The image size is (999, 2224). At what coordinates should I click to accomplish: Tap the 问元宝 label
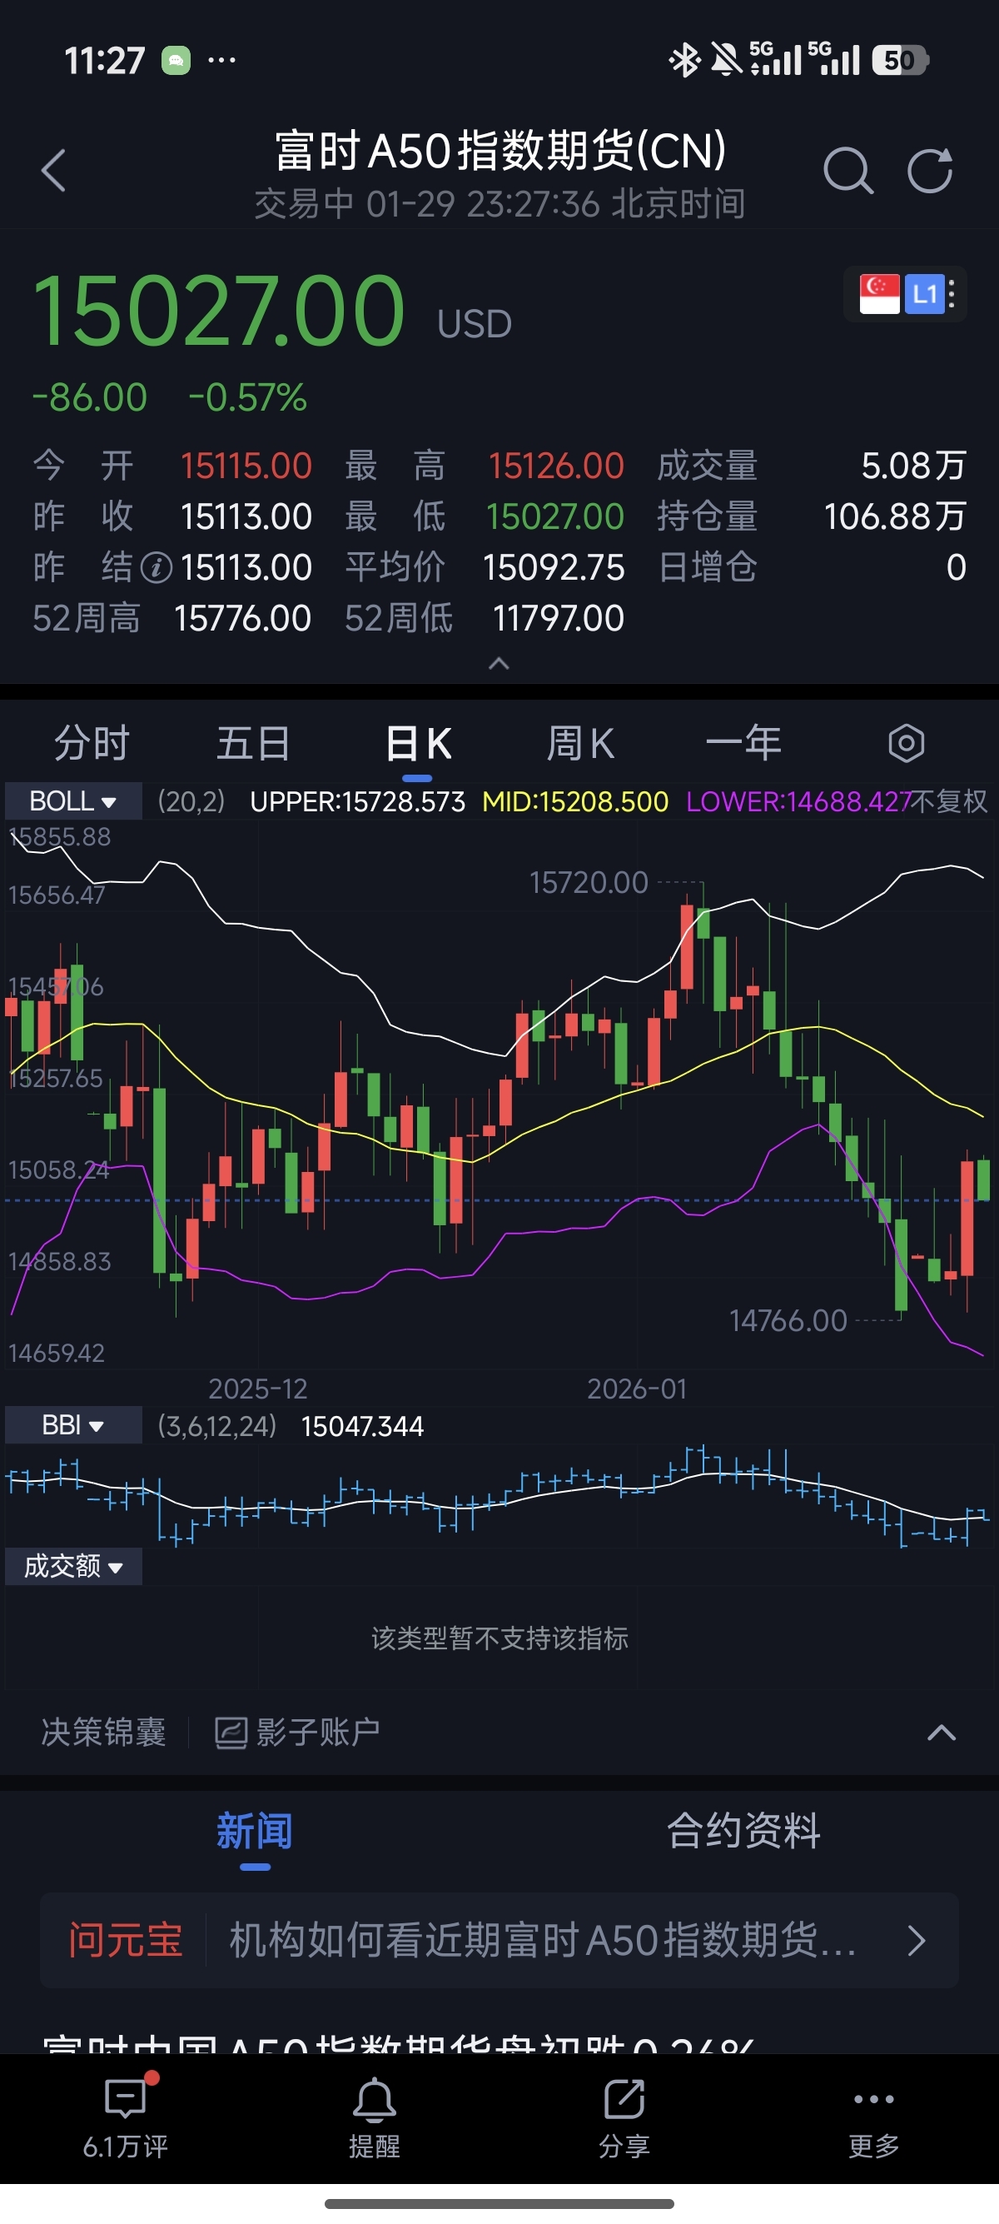click(126, 1941)
